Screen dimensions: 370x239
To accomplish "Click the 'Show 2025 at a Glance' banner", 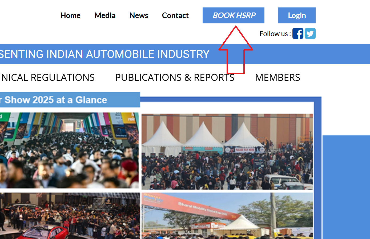I will pyautogui.click(x=69, y=100).
